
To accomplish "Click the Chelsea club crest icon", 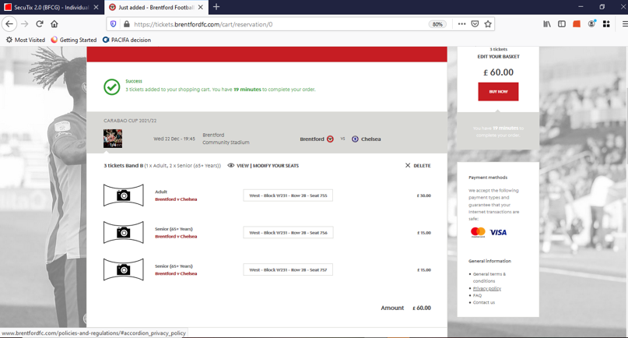I will (355, 139).
